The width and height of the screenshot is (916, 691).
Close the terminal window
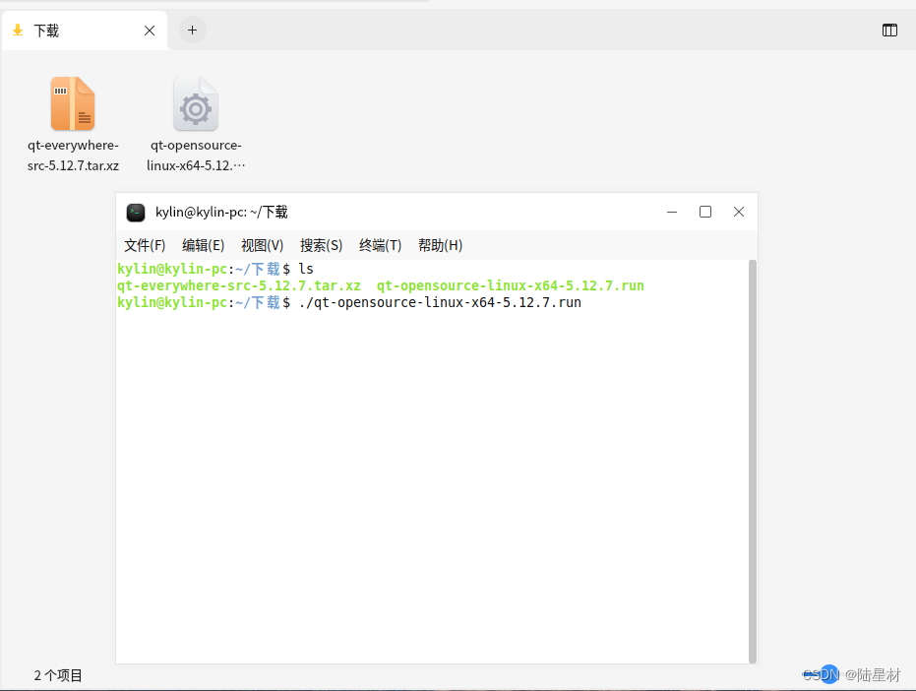tap(738, 212)
